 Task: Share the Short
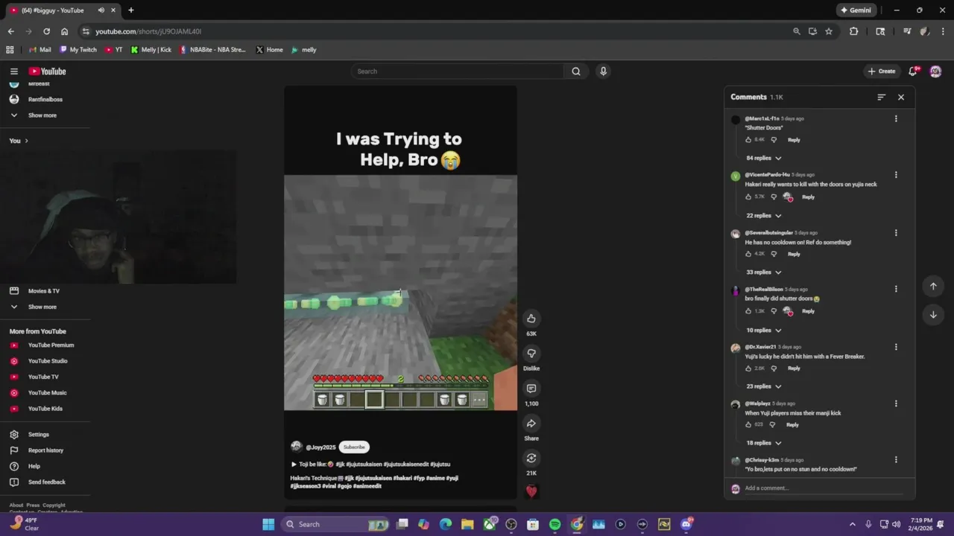point(531,424)
